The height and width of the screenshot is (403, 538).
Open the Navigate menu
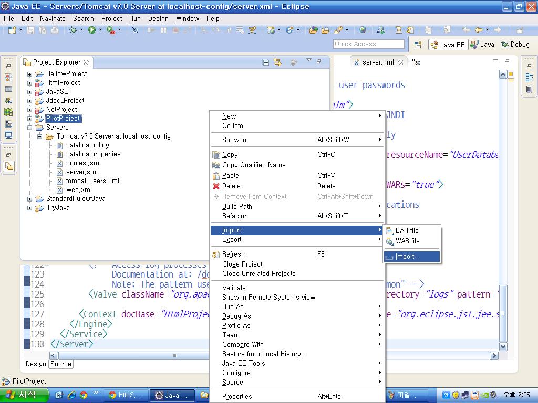(x=53, y=19)
